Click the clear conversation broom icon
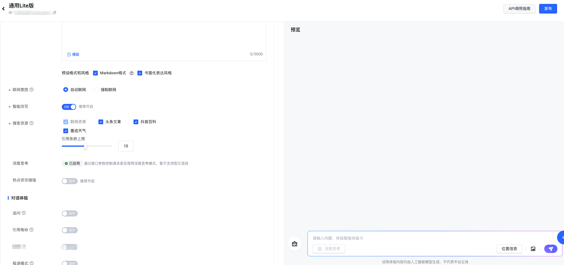 tap(295, 244)
